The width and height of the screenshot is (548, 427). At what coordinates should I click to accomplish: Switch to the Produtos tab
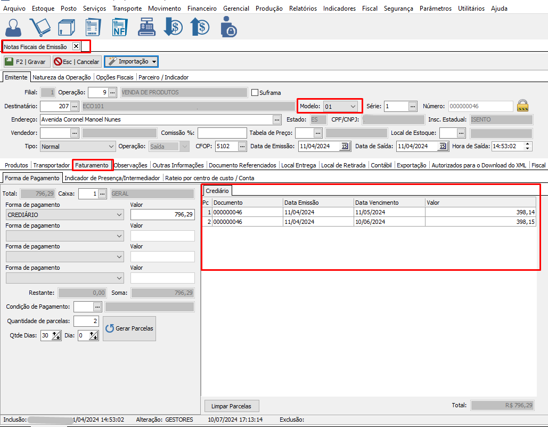click(16, 165)
